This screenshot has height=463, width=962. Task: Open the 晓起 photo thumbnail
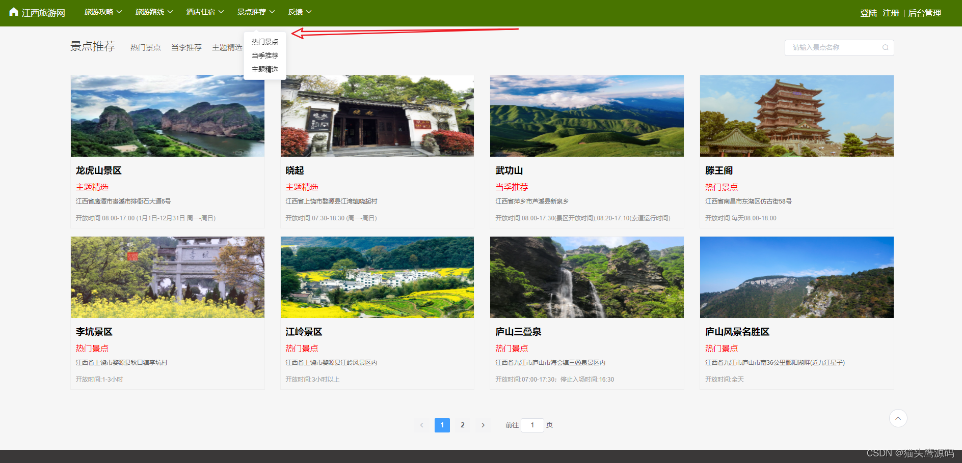tap(377, 116)
